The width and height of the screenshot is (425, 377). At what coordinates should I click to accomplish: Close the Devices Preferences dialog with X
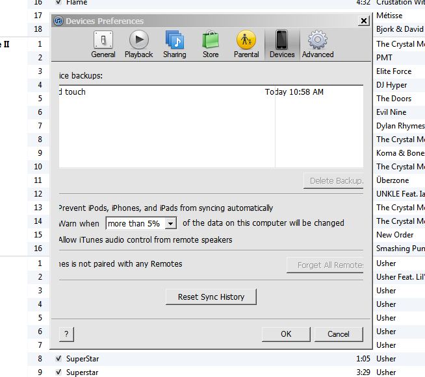click(x=364, y=21)
